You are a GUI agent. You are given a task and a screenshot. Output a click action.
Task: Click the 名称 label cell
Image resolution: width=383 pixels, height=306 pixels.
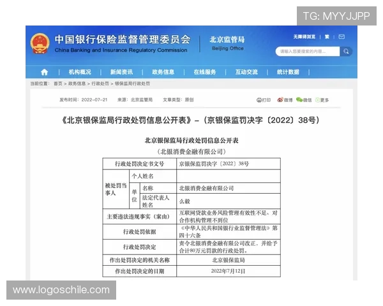click(158, 189)
